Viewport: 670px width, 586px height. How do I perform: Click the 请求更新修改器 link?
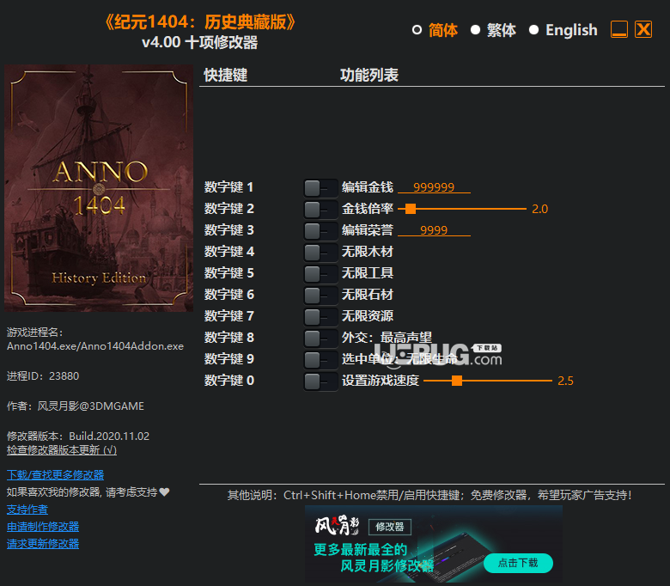(43, 544)
